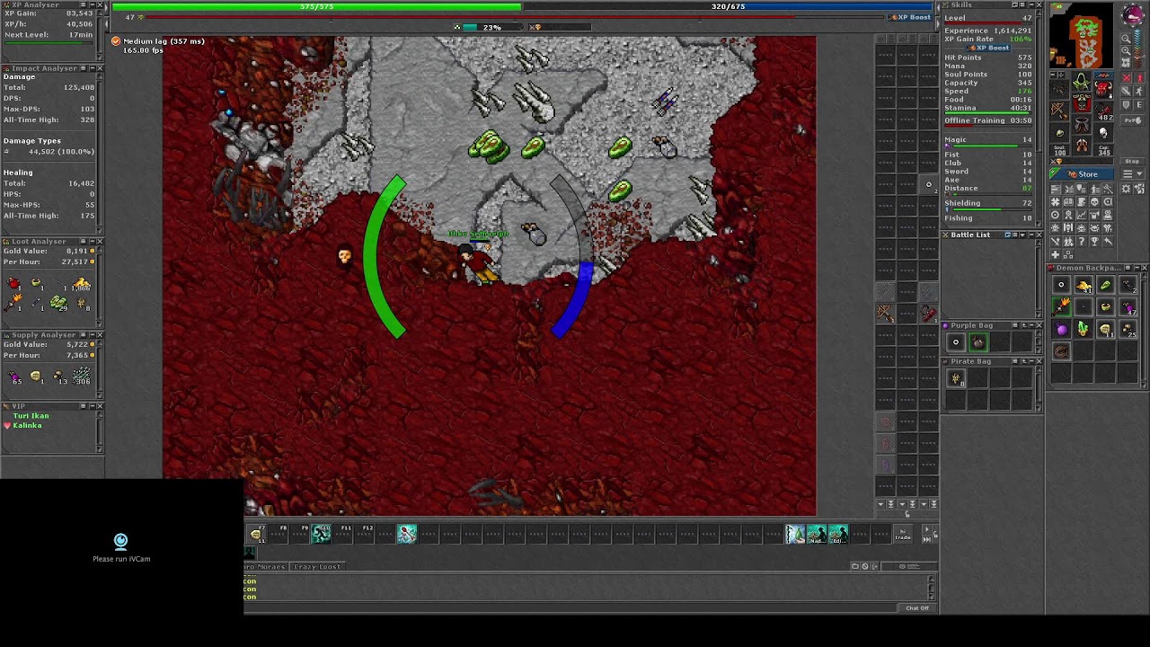The width and height of the screenshot is (1150, 647).
Task: Open the Store button
Action: [1082, 174]
